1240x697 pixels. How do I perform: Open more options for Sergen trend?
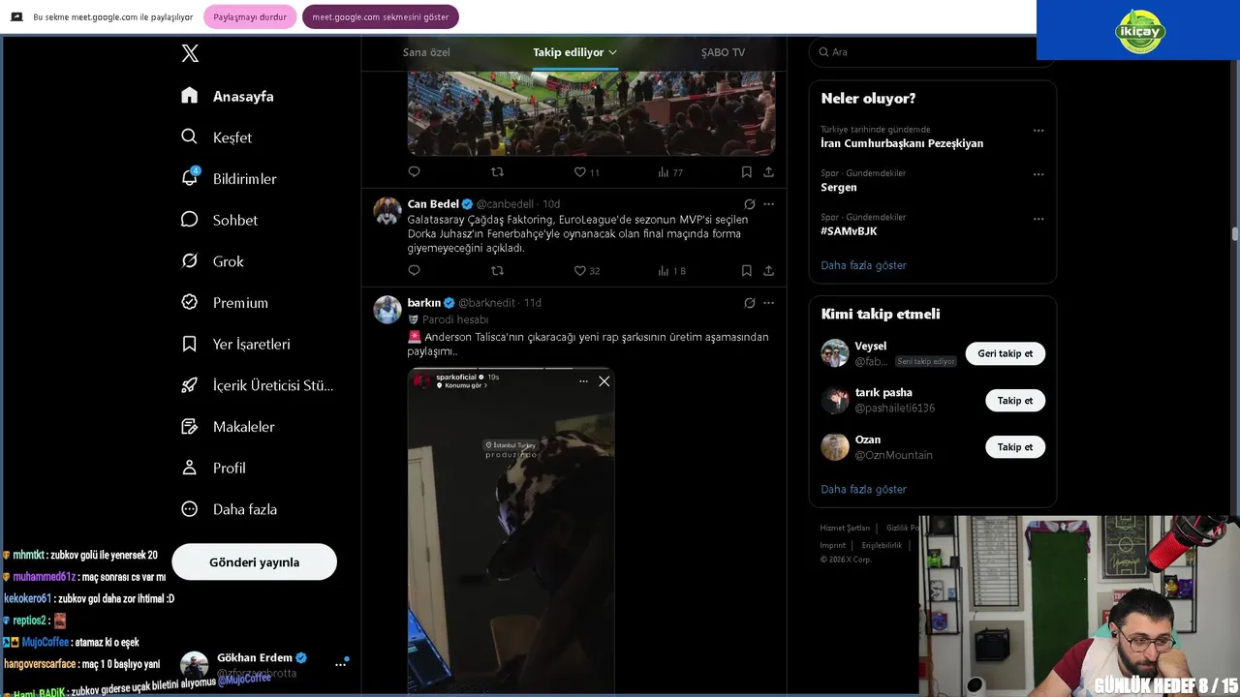[x=1038, y=174]
